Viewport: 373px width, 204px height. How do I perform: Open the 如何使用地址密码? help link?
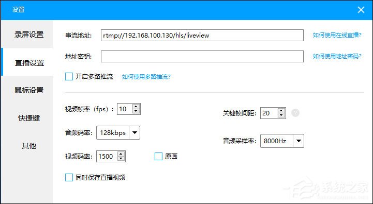pyautogui.click(x=337, y=56)
